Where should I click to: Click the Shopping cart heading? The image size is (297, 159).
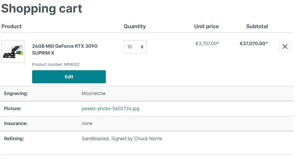coord(42,8)
